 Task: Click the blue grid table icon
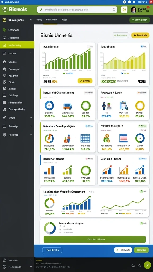click(x=85, y=138)
